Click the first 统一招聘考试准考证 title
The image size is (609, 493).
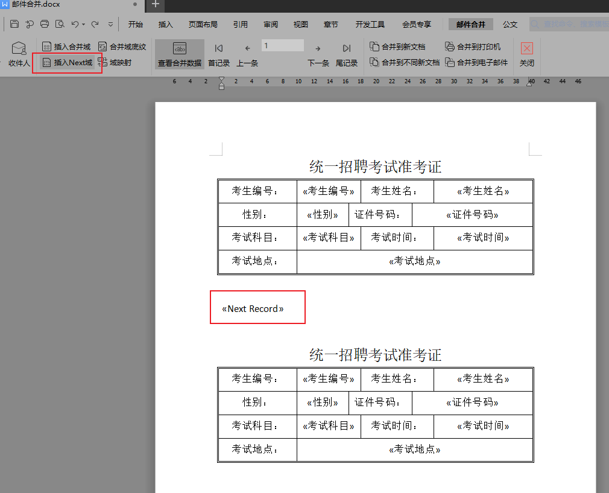coord(375,167)
